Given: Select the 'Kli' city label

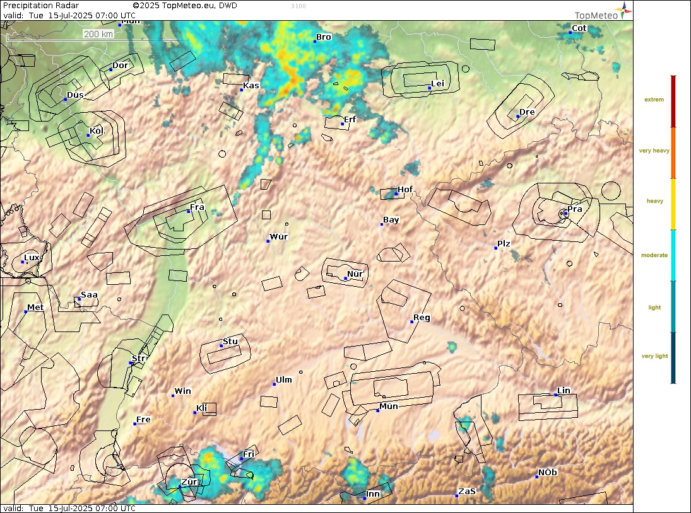Looking at the screenshot, I should 201,408.
